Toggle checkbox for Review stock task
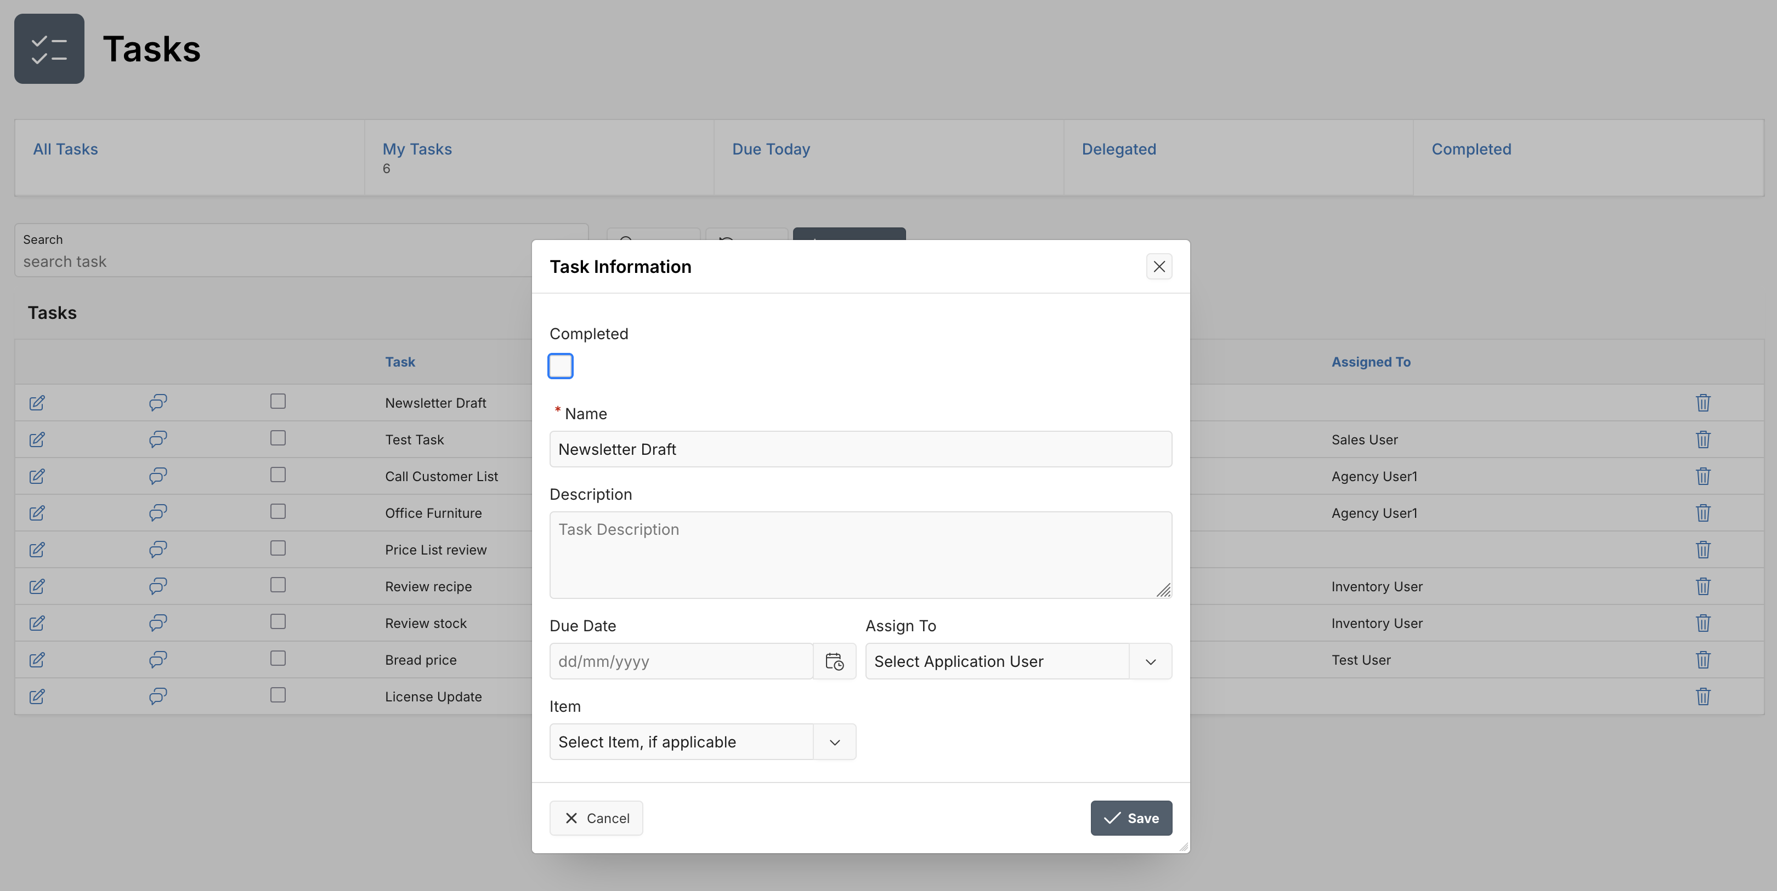 click(x=278, y=621)
